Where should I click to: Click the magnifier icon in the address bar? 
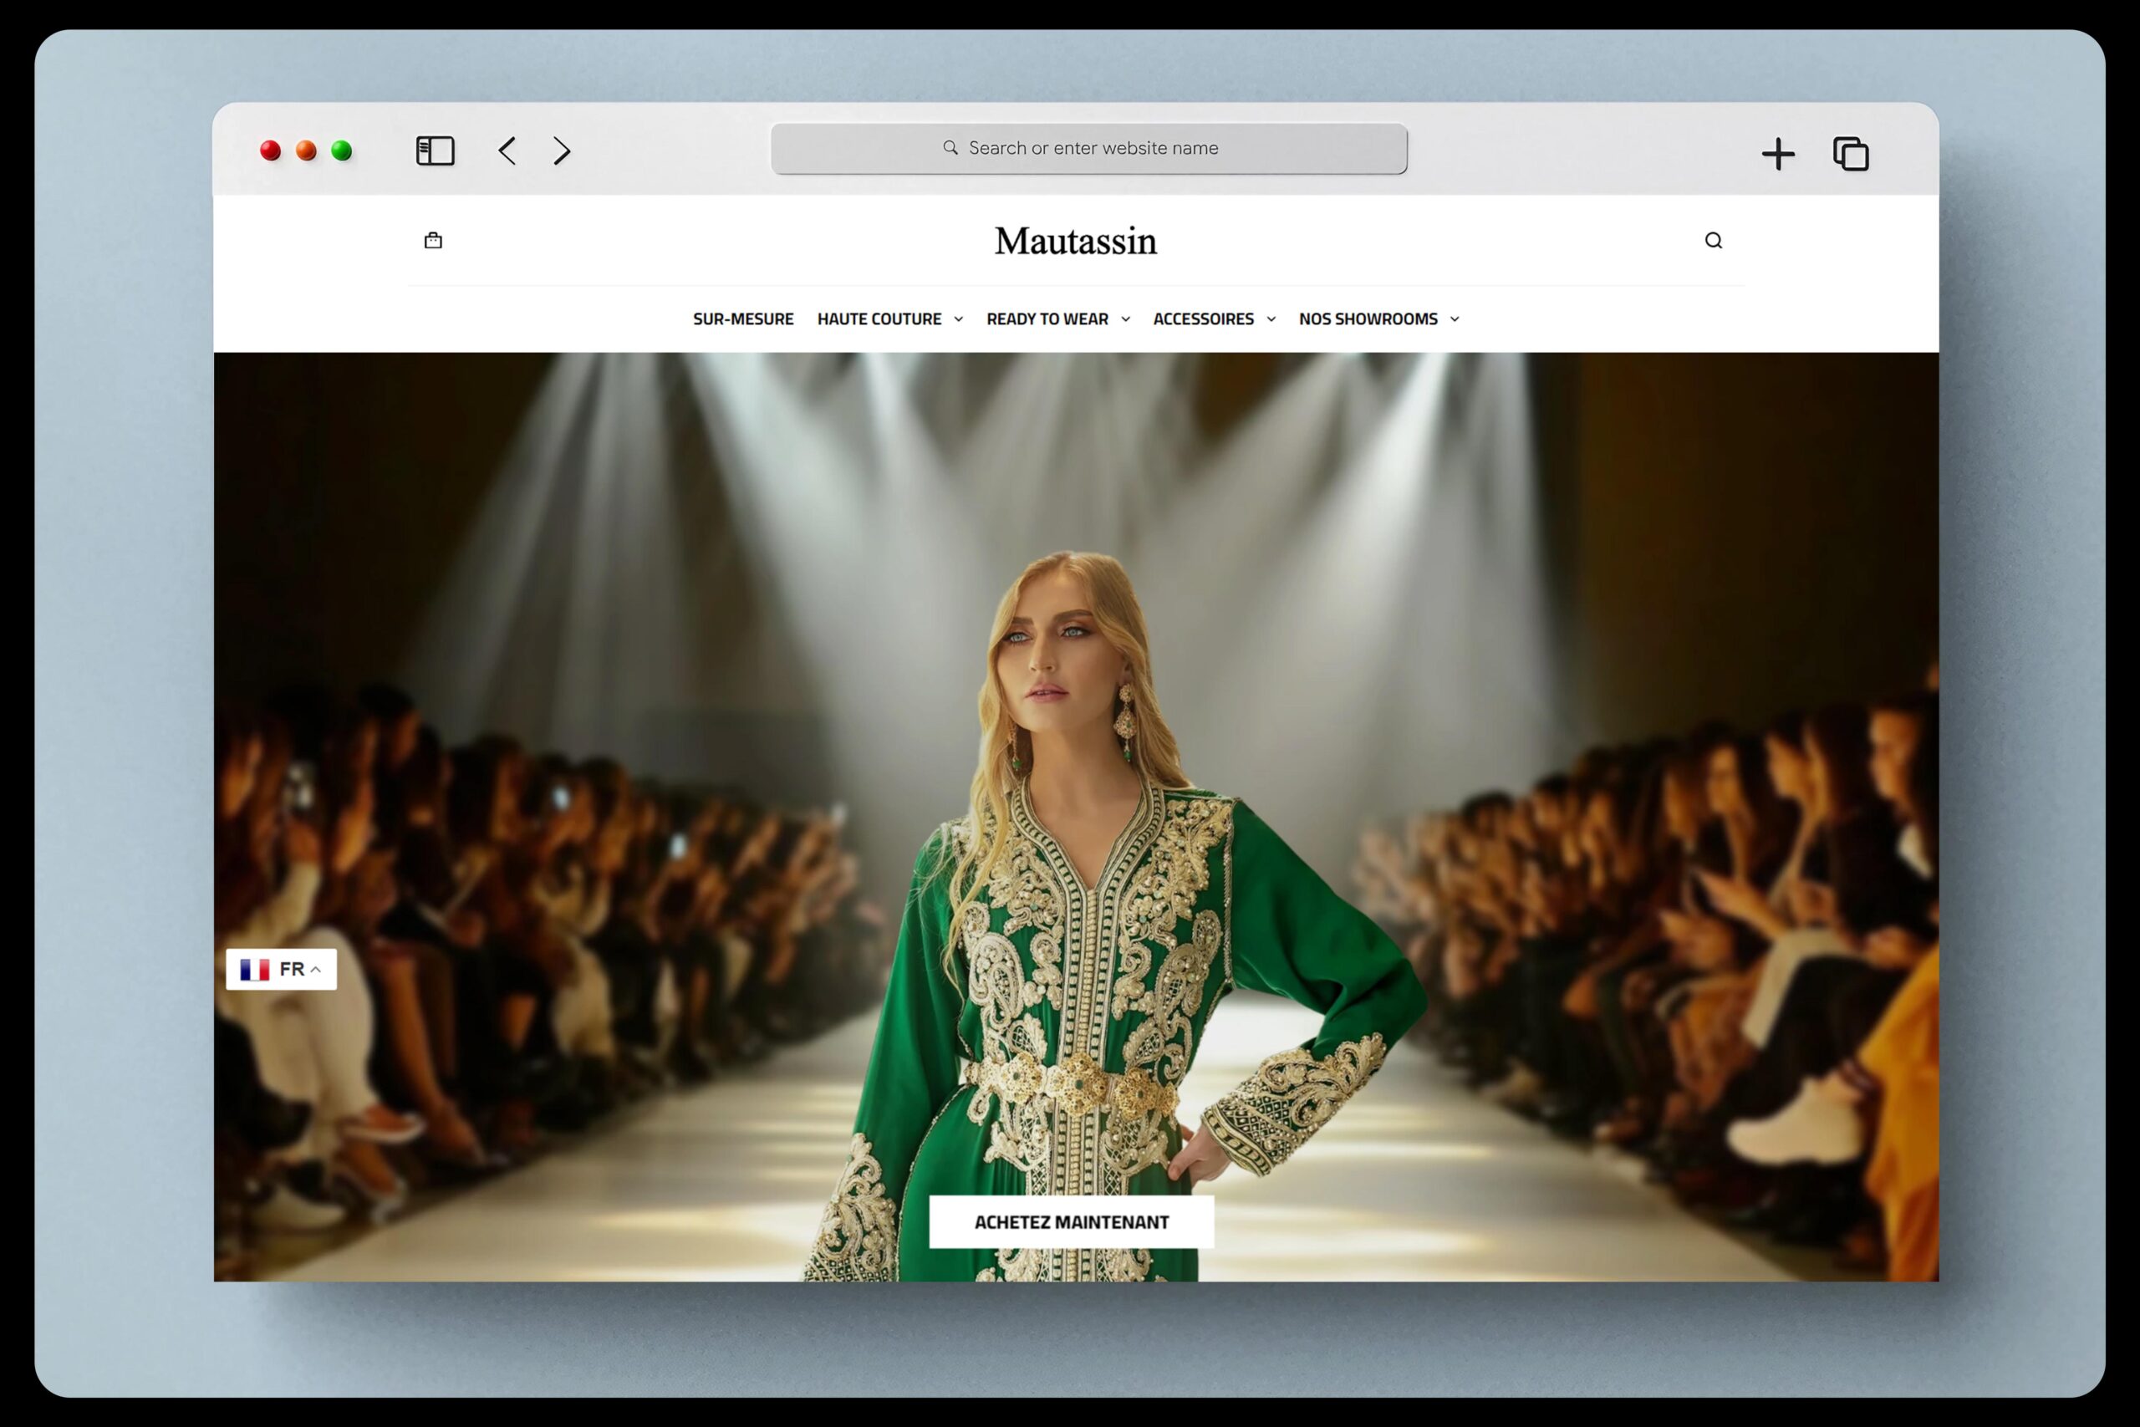pyautogui.click(x=950, y=147)
